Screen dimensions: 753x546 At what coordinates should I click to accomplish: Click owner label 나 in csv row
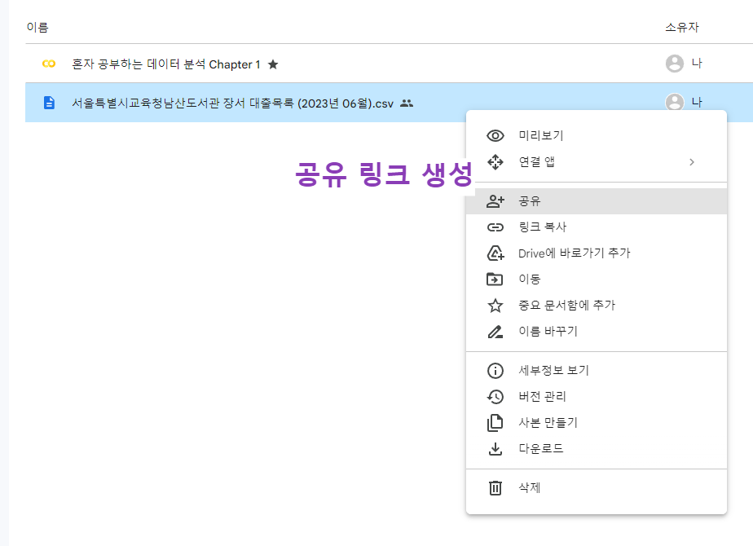point(697,102)
